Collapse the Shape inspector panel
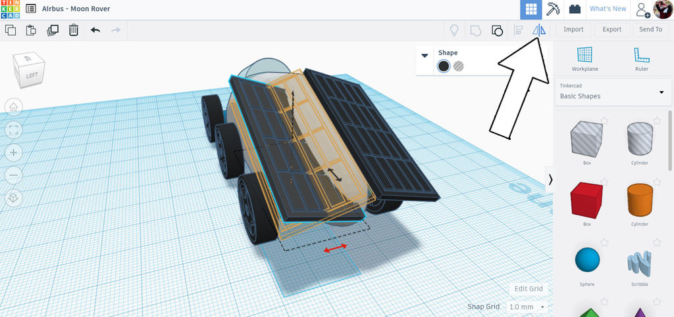 click(x=425, y=55)
